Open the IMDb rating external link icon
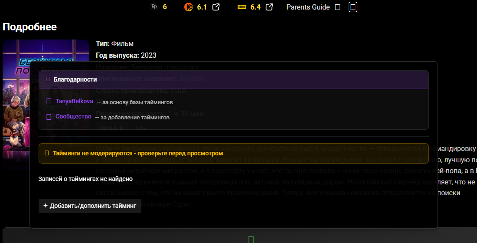This screenshot has height=243, width=477. (x=269, y=7)
